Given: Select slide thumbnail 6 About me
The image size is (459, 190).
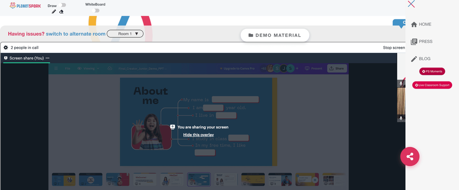Looking at the screenshot, I should [x=199, y=179].
